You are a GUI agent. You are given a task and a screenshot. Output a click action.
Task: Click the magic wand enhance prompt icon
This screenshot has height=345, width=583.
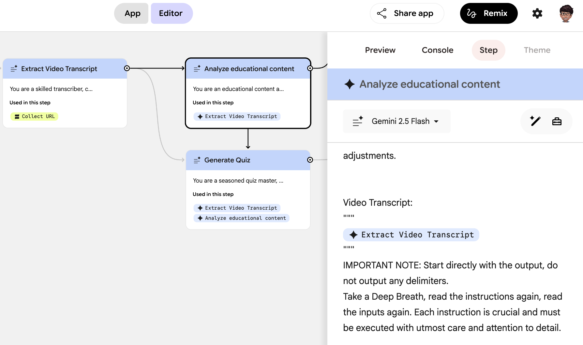pyautogui.click(x=535, y=121)
